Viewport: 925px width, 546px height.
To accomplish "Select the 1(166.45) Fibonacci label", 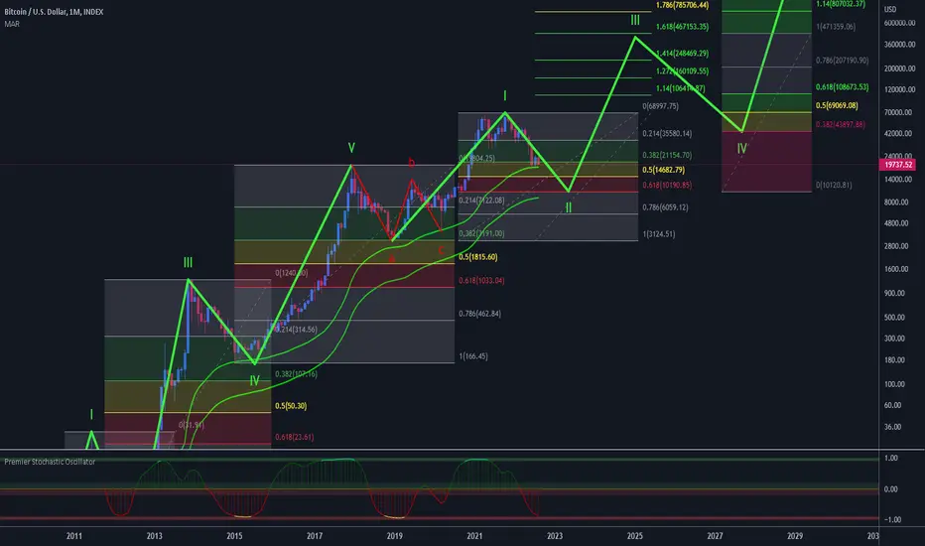I will 473,356.
